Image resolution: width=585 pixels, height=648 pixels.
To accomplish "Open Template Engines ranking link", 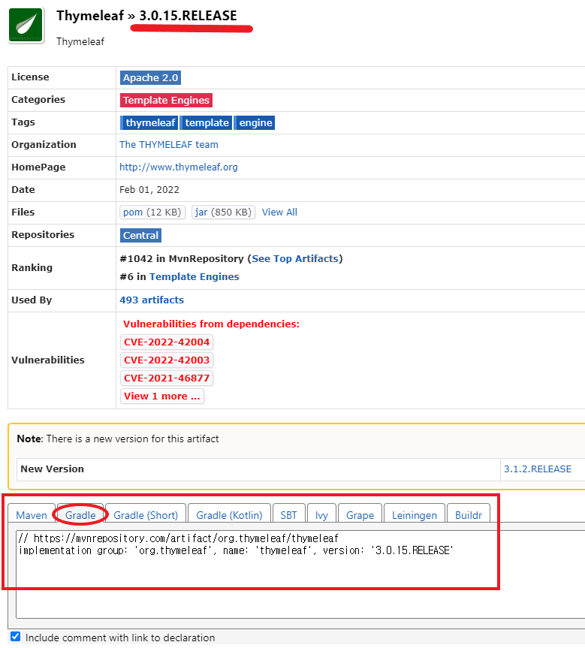I will [194, 276].
